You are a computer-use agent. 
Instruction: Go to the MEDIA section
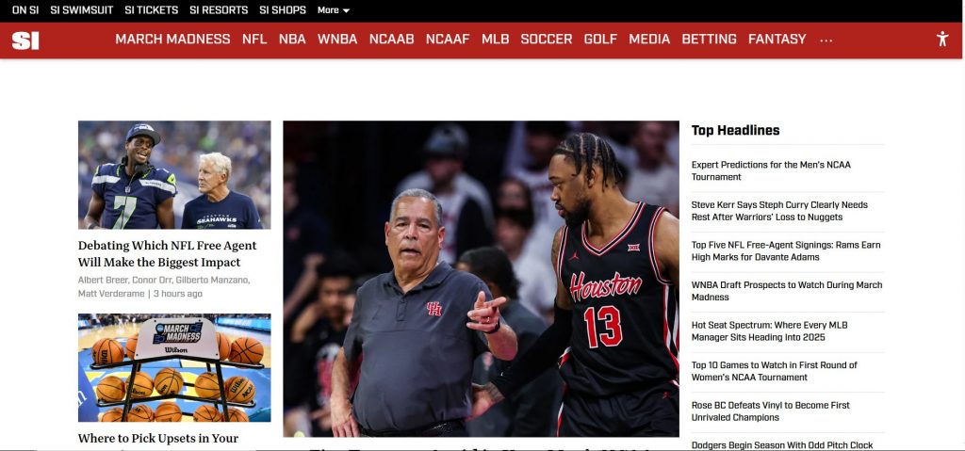coord(649,39)
